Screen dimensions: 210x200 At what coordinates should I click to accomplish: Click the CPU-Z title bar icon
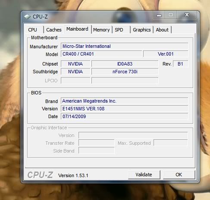tap(27, 17)
